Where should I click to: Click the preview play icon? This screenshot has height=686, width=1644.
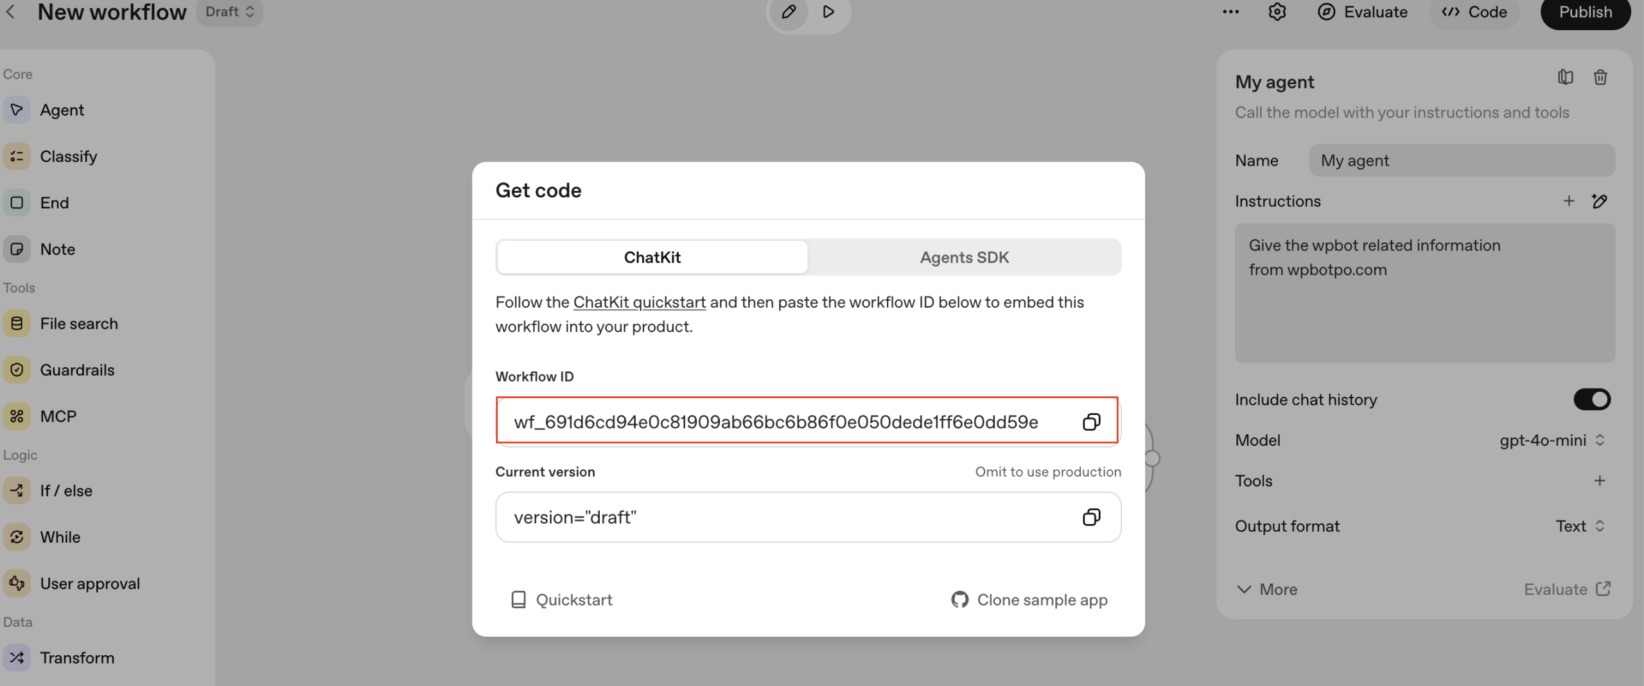pyautogui.click(x=828, y=12)
